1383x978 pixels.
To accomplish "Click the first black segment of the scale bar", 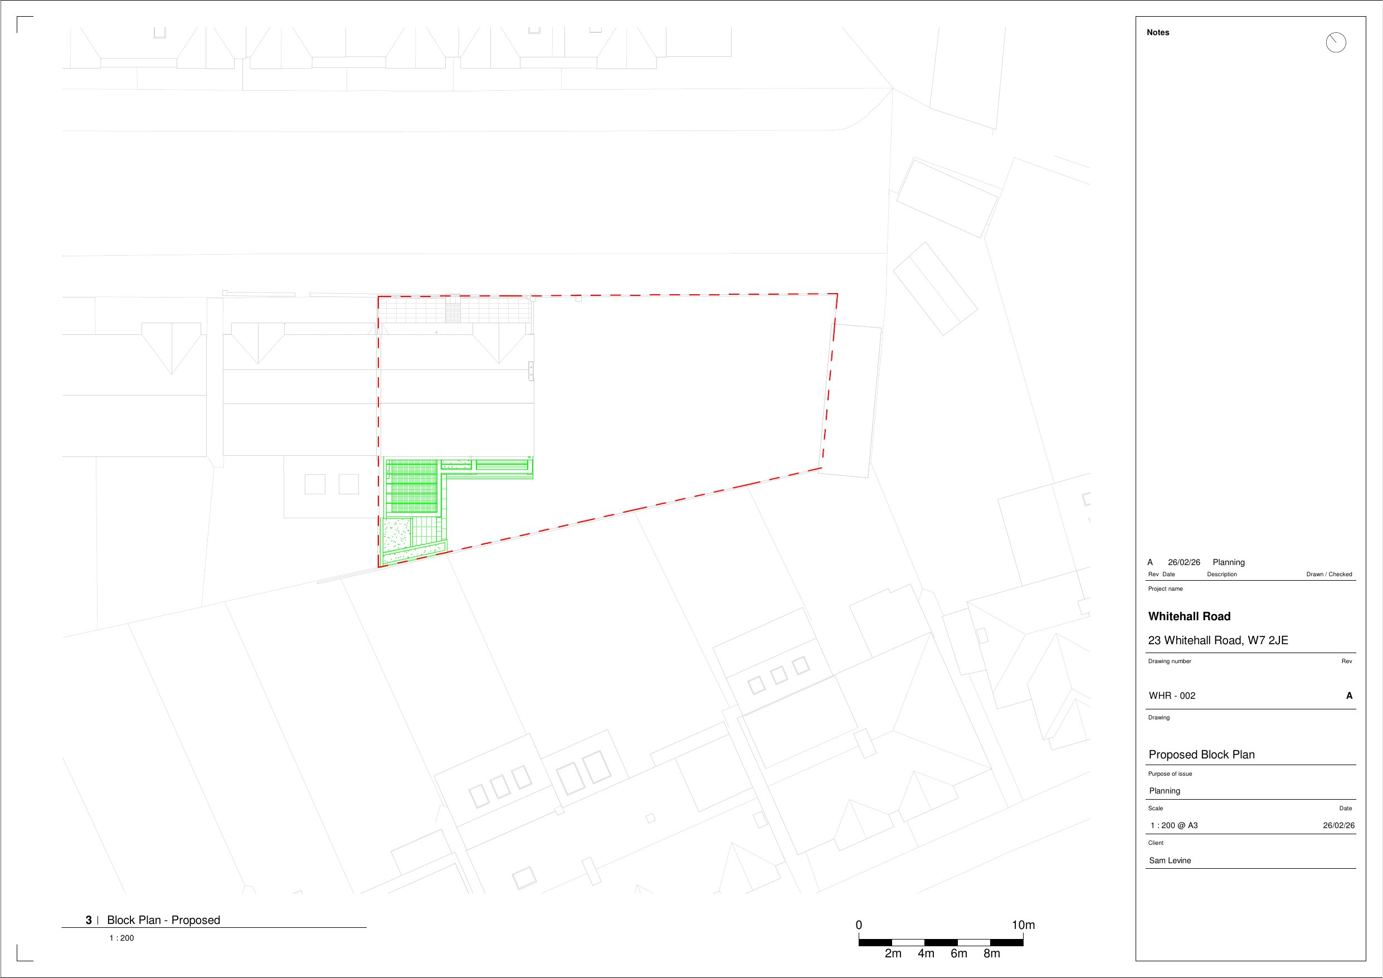I will tap(875, 942).
